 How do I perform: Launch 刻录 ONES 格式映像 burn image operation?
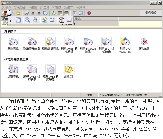tap(69, 45)
